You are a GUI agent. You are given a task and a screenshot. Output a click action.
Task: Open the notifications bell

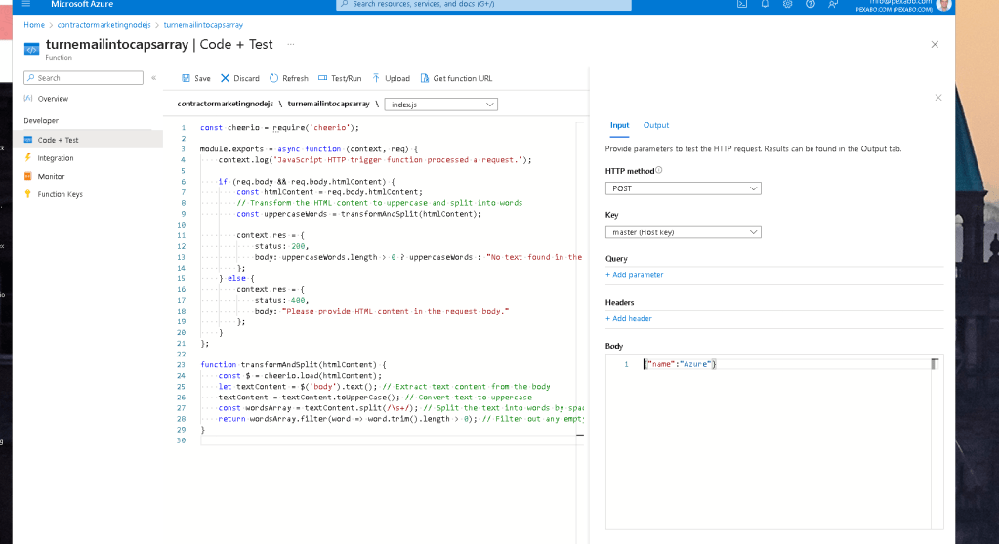tap(765, 4)
